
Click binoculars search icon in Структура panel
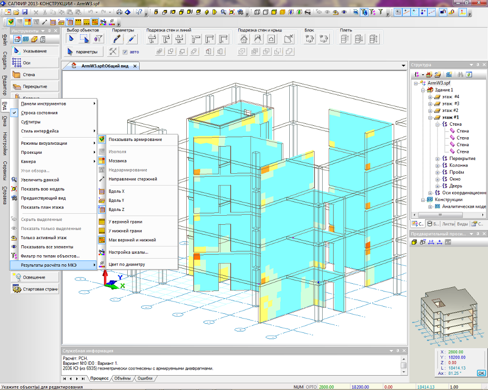[x=460, y=75]
